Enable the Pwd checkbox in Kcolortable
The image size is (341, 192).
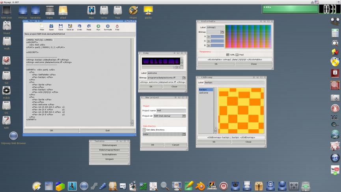click(x=237, y=54)
